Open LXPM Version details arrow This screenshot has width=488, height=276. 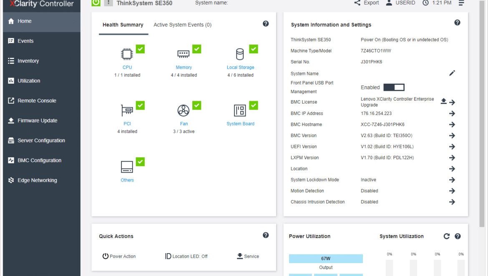pos(452,158)
